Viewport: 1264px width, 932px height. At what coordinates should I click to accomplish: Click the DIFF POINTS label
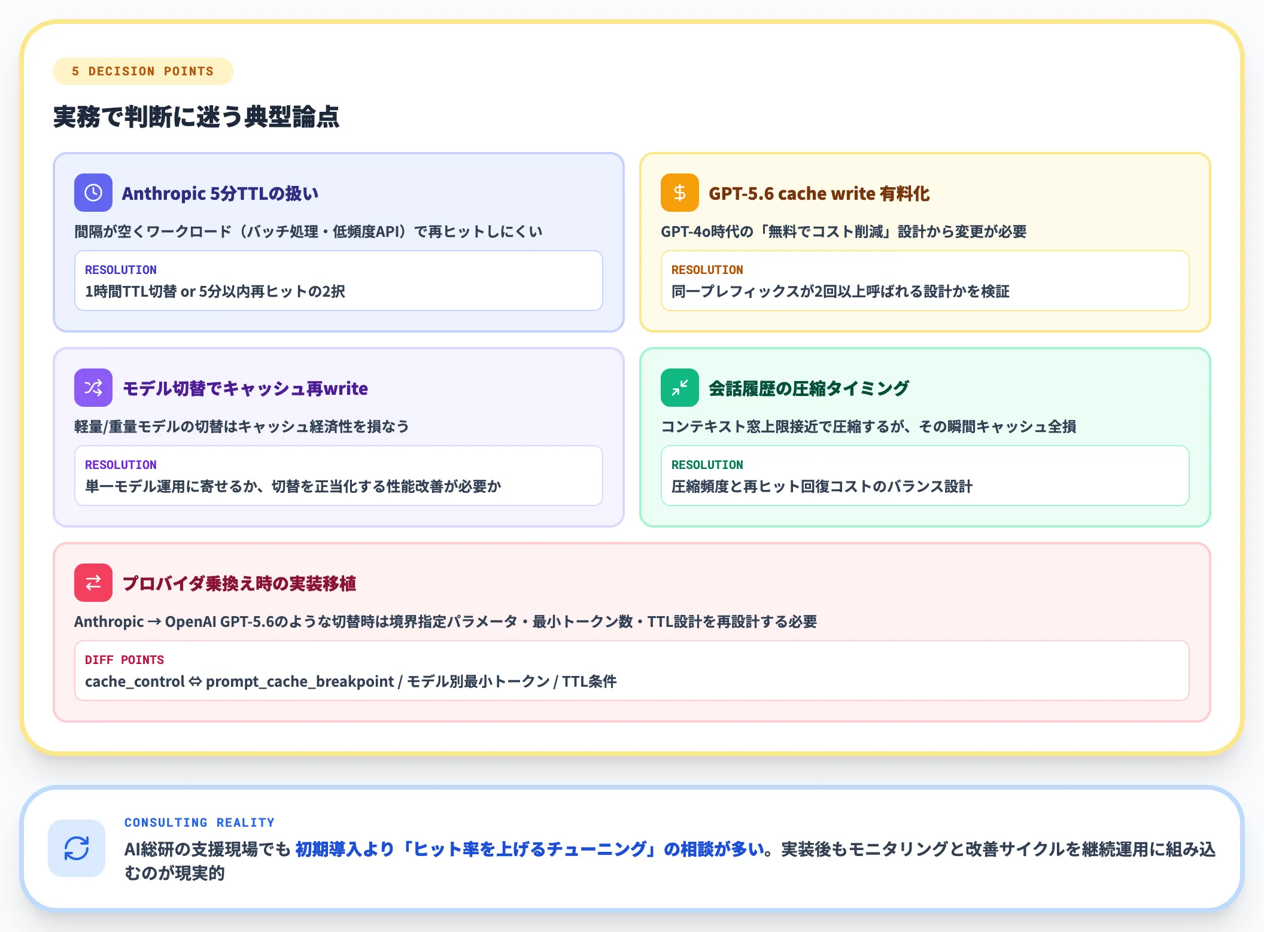click(124, 660)
